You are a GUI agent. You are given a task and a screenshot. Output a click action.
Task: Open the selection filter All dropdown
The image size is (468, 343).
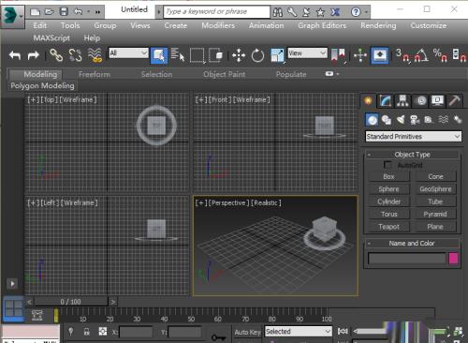128,52
